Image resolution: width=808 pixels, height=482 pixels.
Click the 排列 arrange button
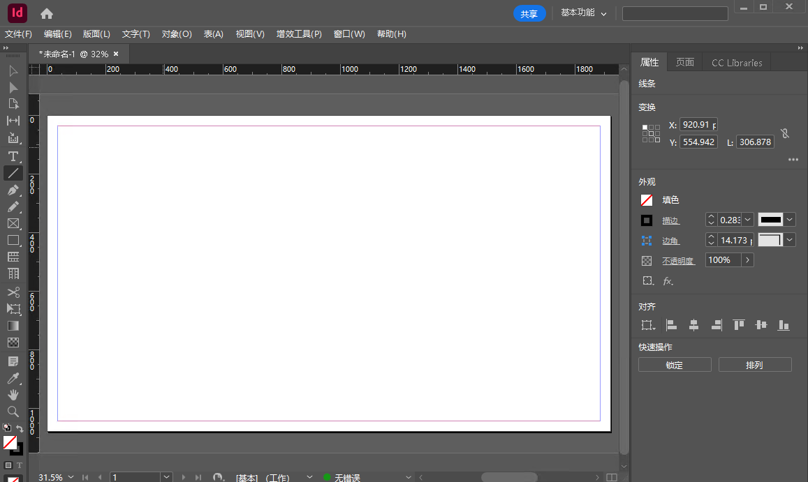tap(755, 365)
